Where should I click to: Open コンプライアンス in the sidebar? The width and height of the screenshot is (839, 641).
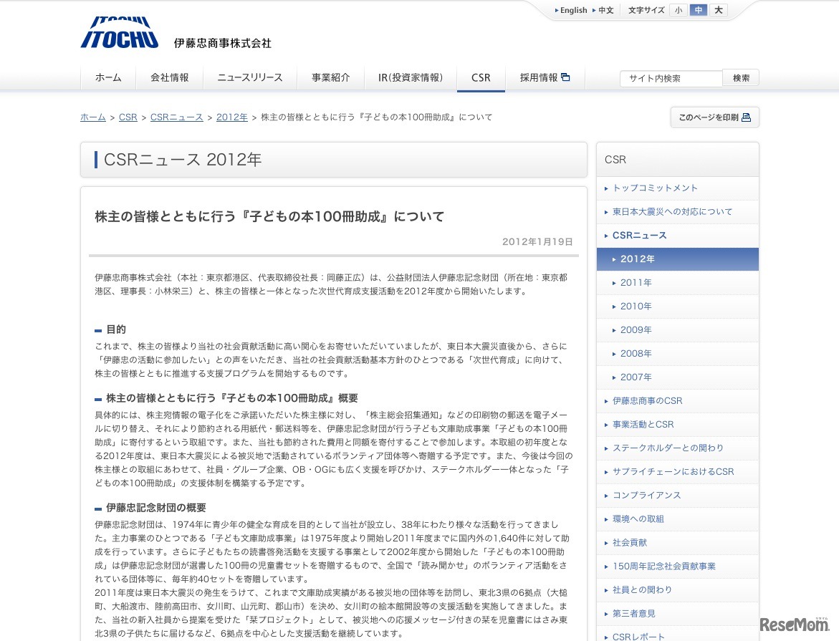pyautogui.click(x=677, y=496)
